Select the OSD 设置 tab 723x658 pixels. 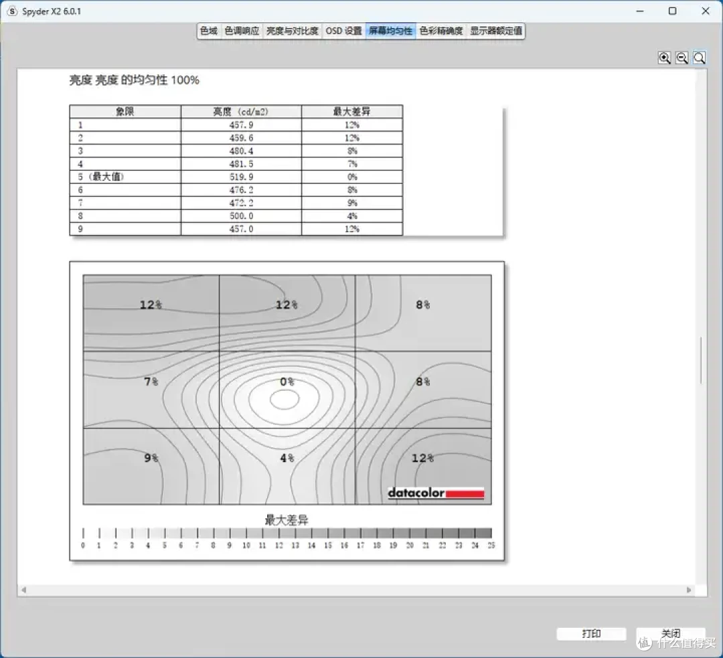point(343,31)
